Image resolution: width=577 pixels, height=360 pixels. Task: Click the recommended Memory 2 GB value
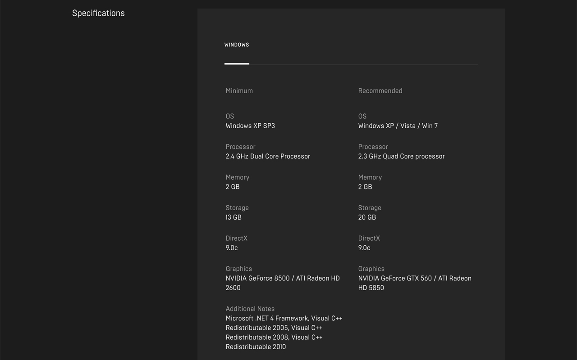365,187
